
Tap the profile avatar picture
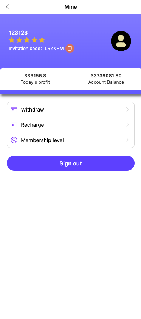pos(121,41)
